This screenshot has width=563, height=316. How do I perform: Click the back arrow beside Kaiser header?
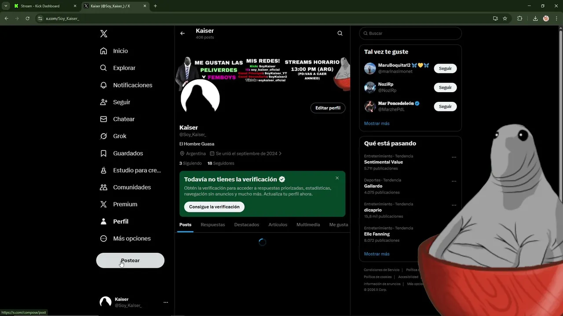click(183, 33)
